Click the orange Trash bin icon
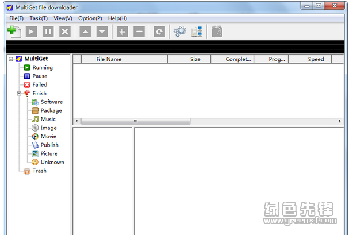349x235 pixels. click(27, 171)
